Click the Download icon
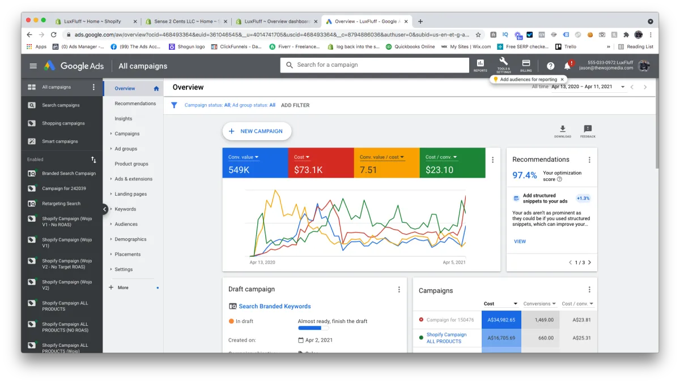Screen dimensions: 680x383 pos(562,131)
